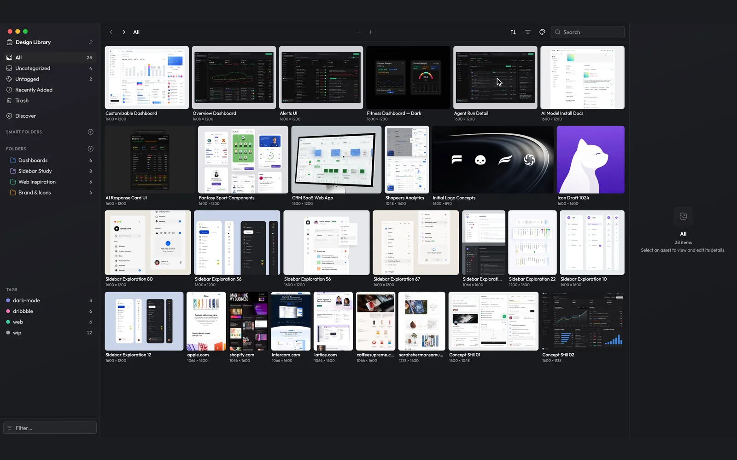Image resolution: width=737 pixels, height=460 pixels.
Task: Click the Search field
Action: tap(587, 32)
